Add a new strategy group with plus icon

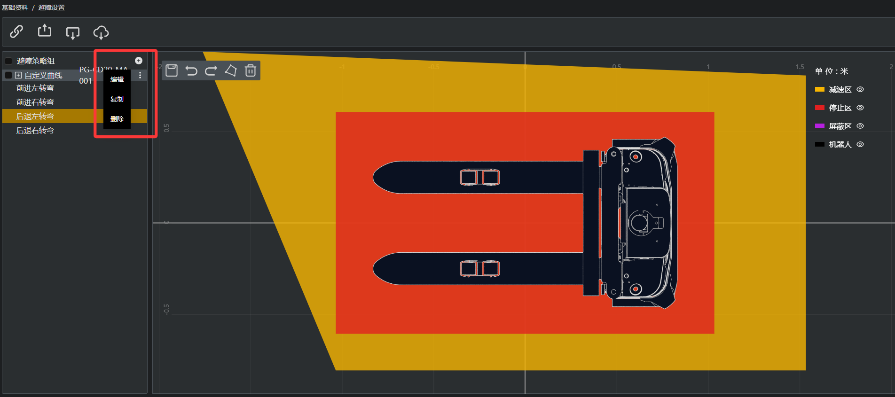(x=139, y=61)
